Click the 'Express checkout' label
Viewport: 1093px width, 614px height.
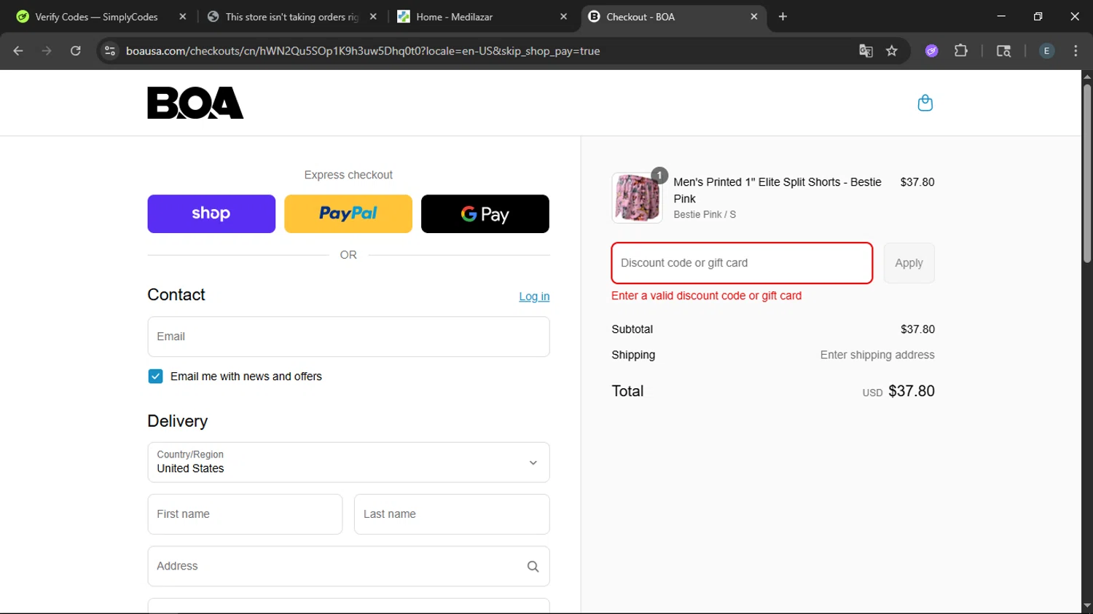(348, 175)
